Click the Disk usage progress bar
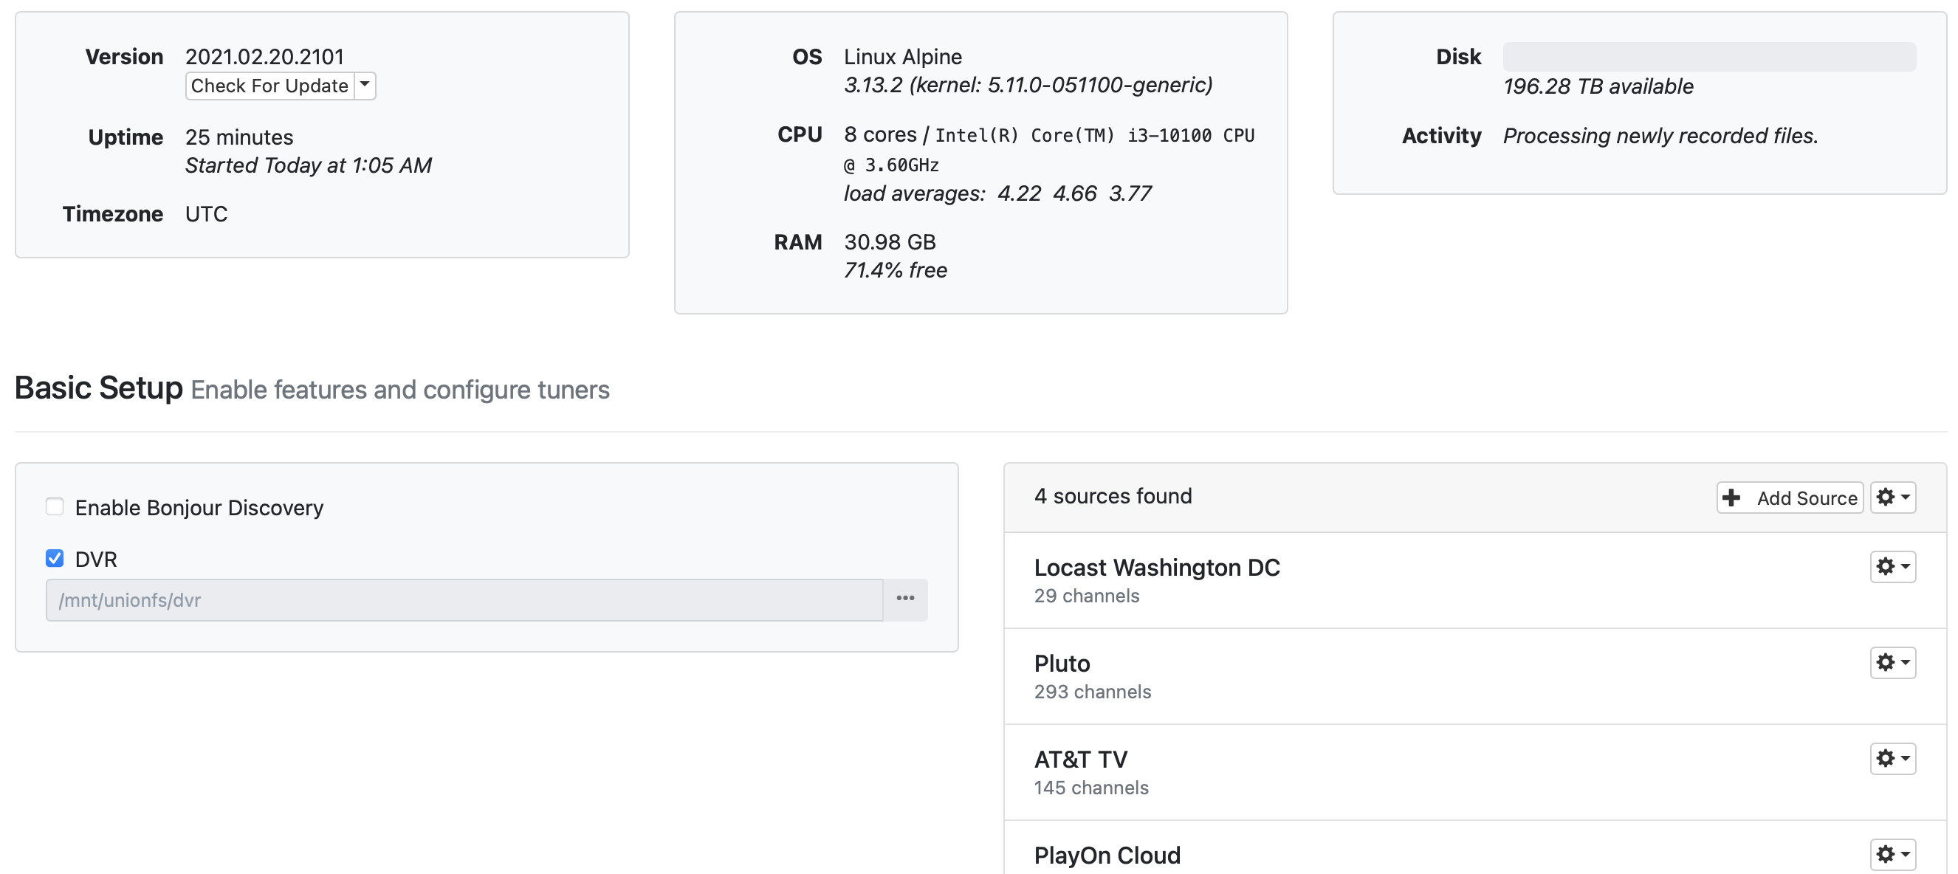Screen dimensions: 1958x874 click(x=1708, y=57)
